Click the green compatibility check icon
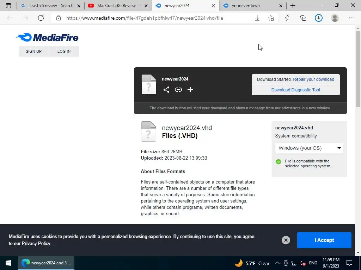Image resolution: width=361 pixels, height=270 pixels. click(279, 162)
